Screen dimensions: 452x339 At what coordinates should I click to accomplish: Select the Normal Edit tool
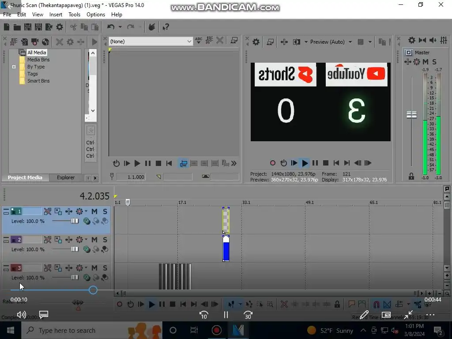pyautogui.click(x=231, y=304)
